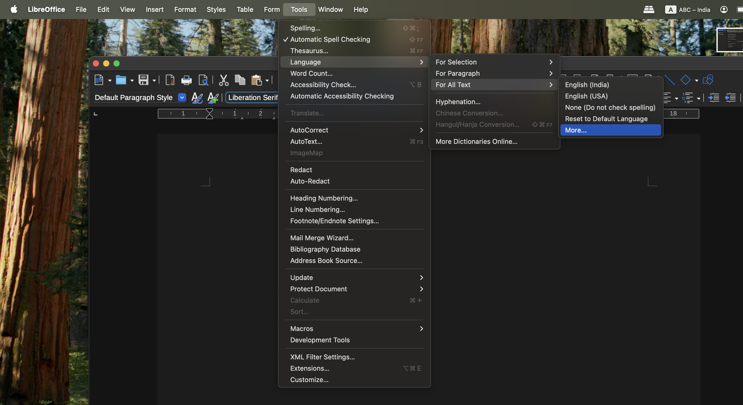Open Word Count... from Tools menu

click(354, 73)
